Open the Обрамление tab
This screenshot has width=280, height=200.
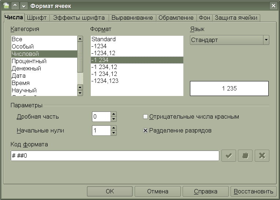coord(176,18)
